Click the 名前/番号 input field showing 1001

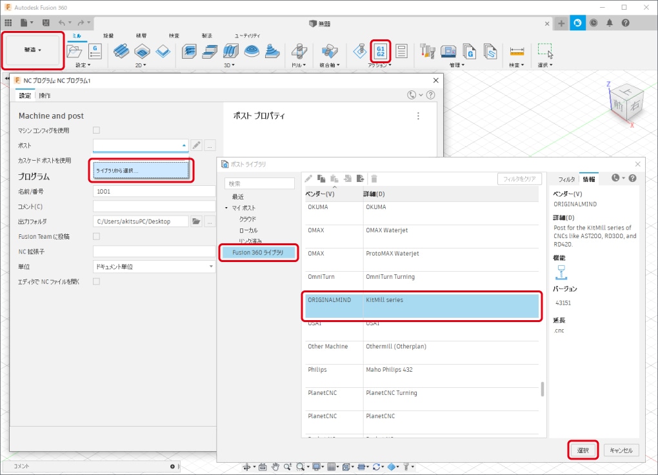[x=154, y=192]
